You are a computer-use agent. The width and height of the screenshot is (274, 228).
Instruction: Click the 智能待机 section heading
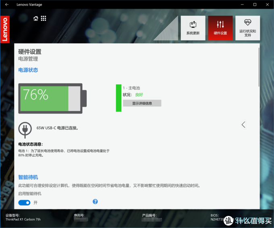(x=28, y=177)
